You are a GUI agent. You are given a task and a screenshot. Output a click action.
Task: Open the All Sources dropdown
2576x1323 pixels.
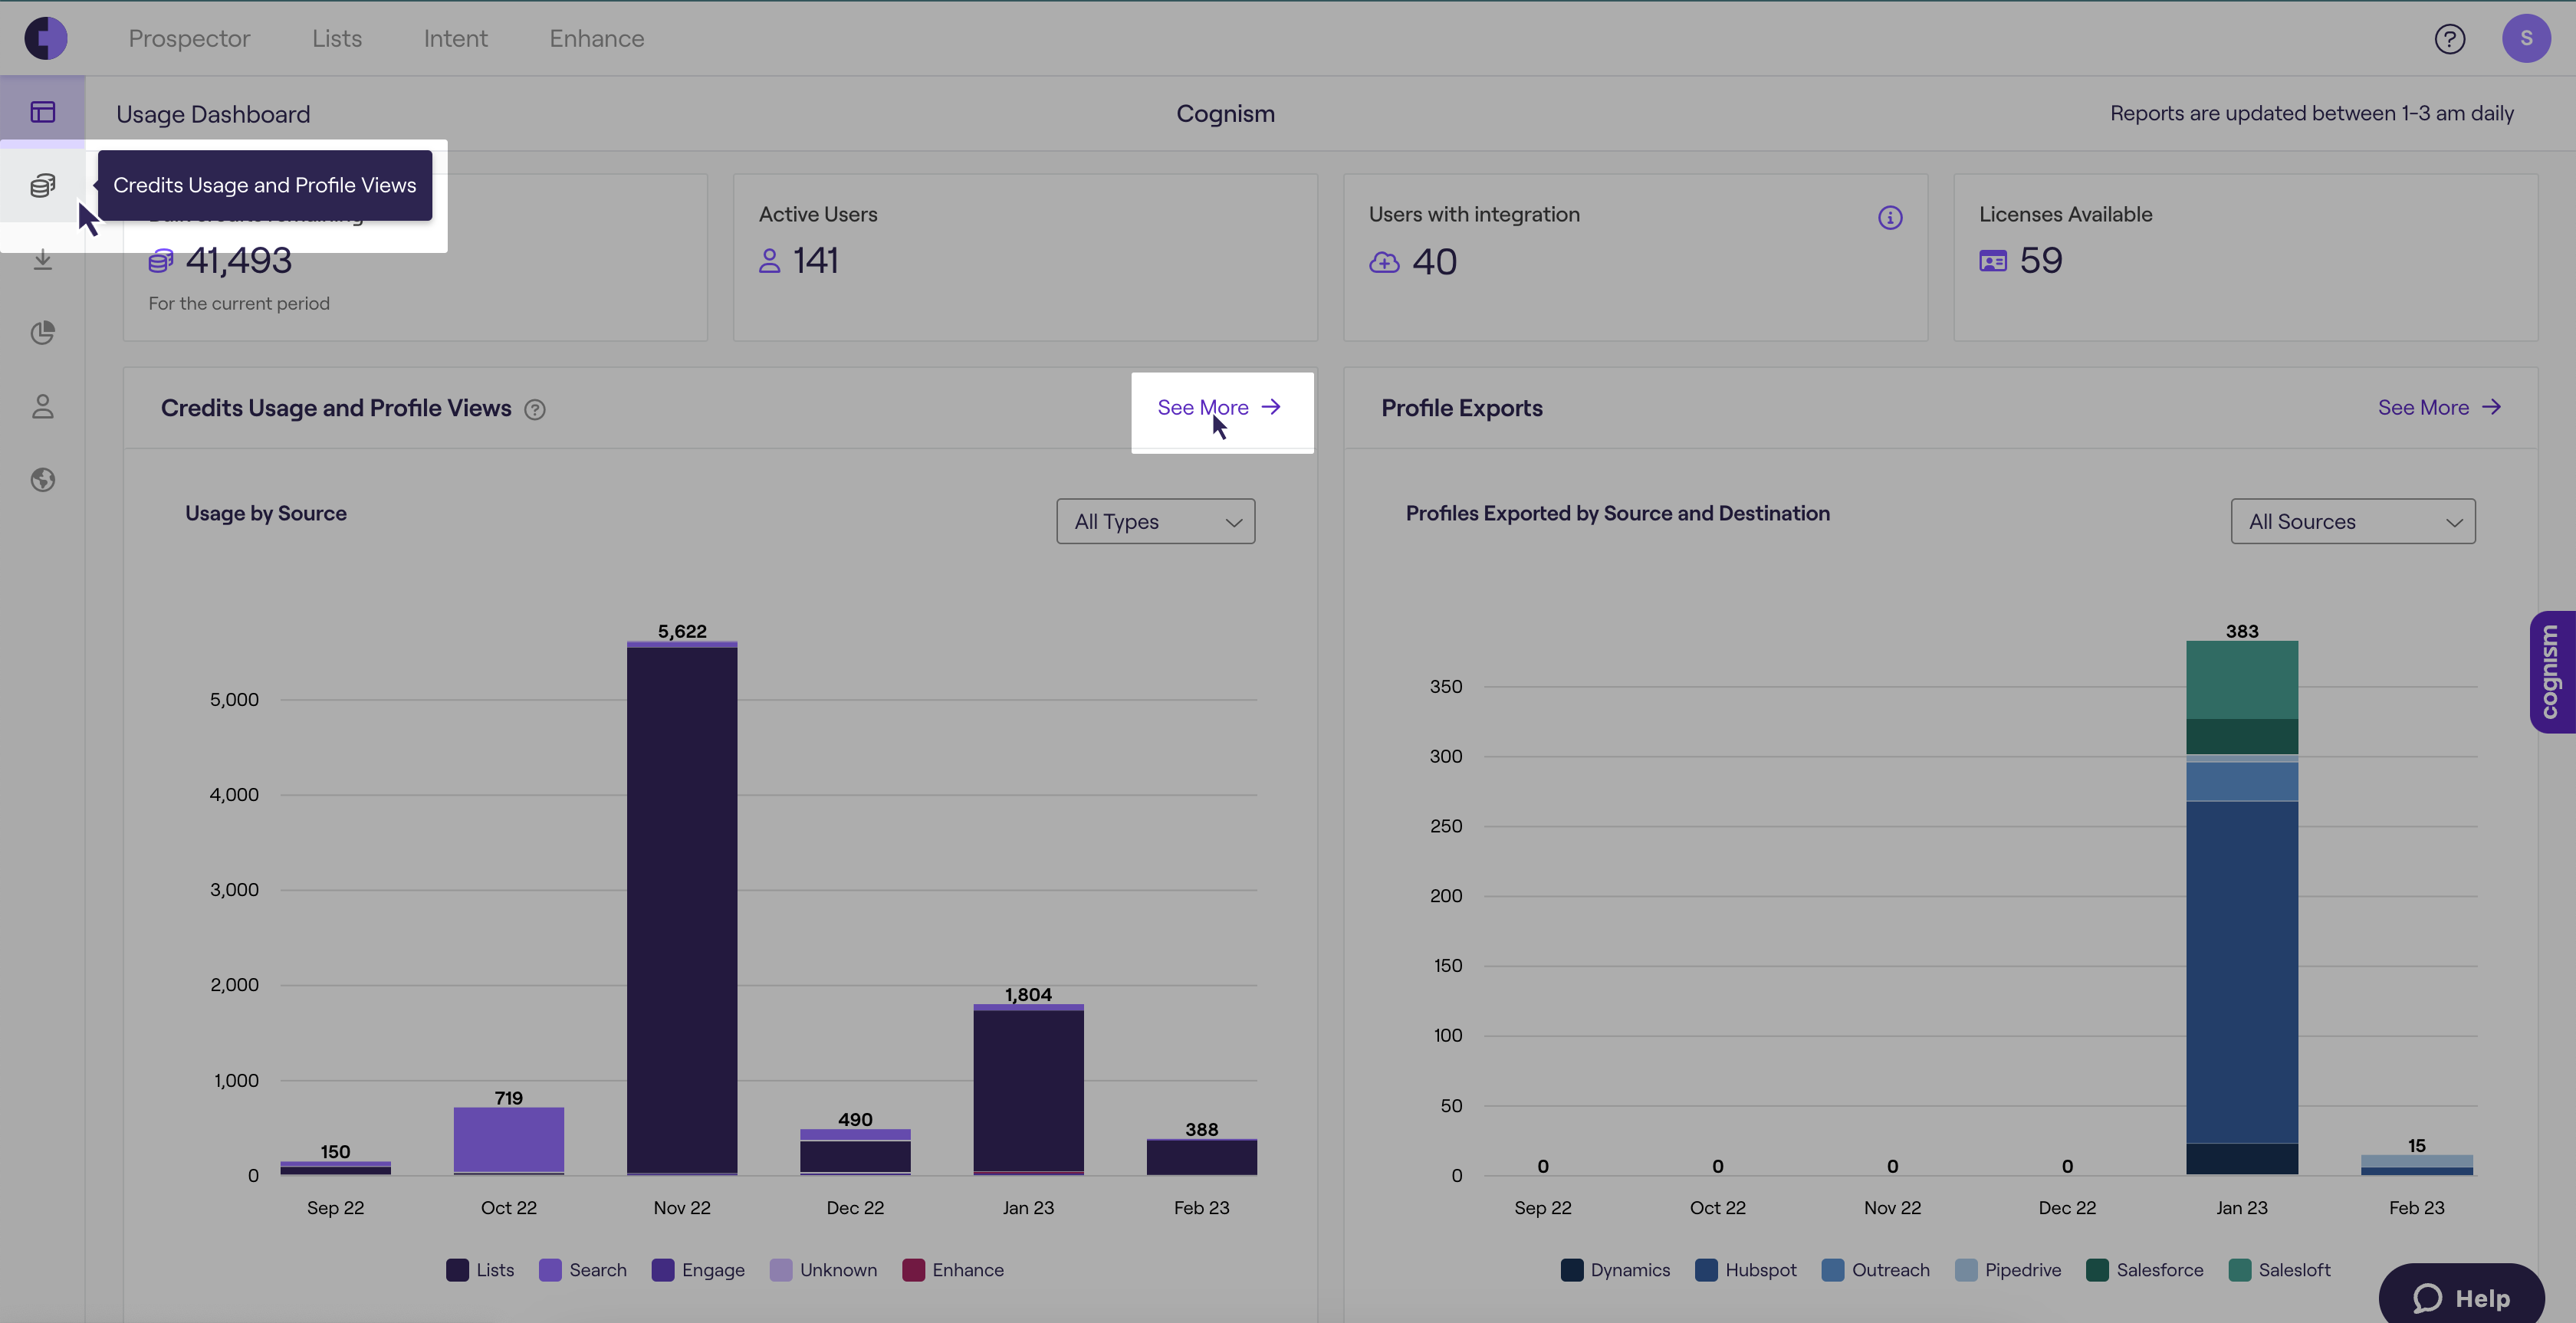tap(2352, 521)
